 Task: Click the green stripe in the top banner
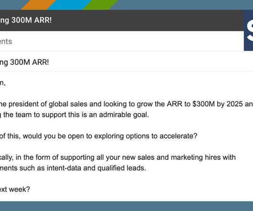tap(100, 5)
